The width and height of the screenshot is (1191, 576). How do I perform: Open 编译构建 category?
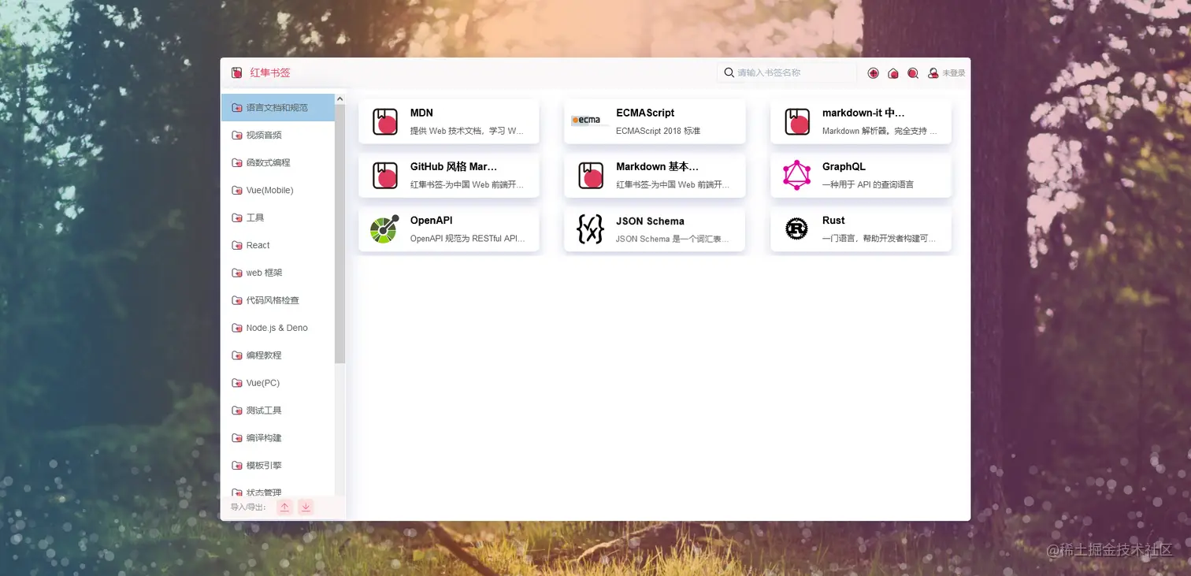click(278, 438)
